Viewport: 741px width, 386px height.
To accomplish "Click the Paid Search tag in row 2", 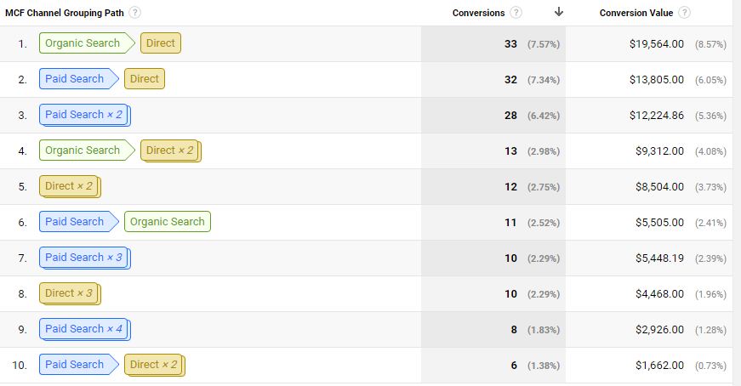I will point(75,79).
